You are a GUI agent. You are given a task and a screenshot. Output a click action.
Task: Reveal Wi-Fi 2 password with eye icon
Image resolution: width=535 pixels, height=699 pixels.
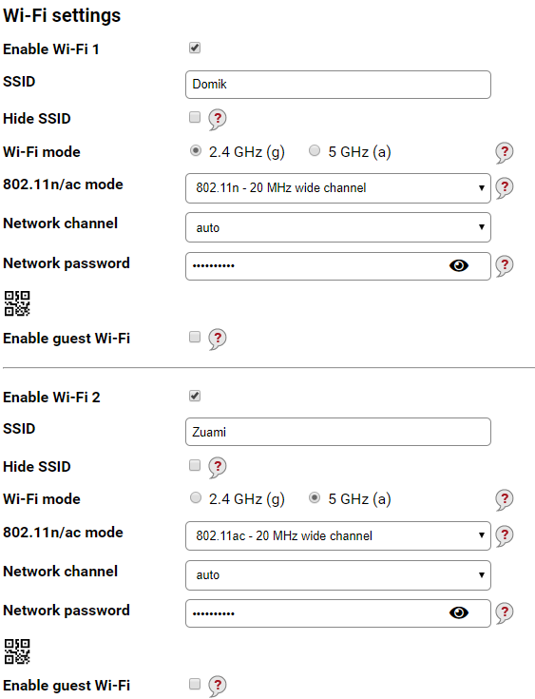pyautogui.click(x=459, y=613)
